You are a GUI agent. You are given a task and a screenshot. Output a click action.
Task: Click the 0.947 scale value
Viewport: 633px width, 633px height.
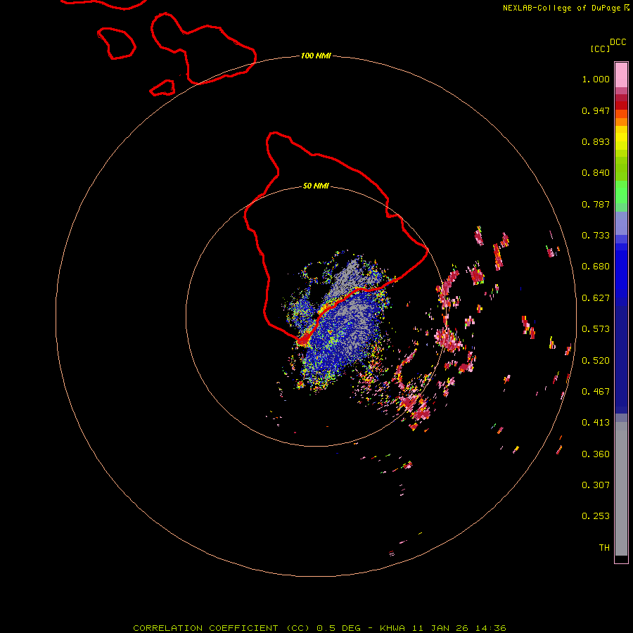[x=596, y=110]
